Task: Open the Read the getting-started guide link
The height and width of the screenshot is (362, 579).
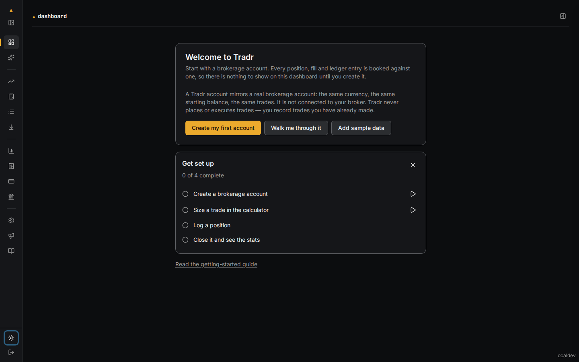Action: click(216, 264)
